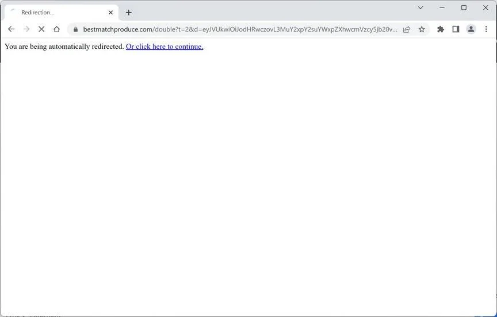This screenshot has height=317, width=497.
Task: Follow the 'Or click here to continue' link
Action: (x=165, y=47)
